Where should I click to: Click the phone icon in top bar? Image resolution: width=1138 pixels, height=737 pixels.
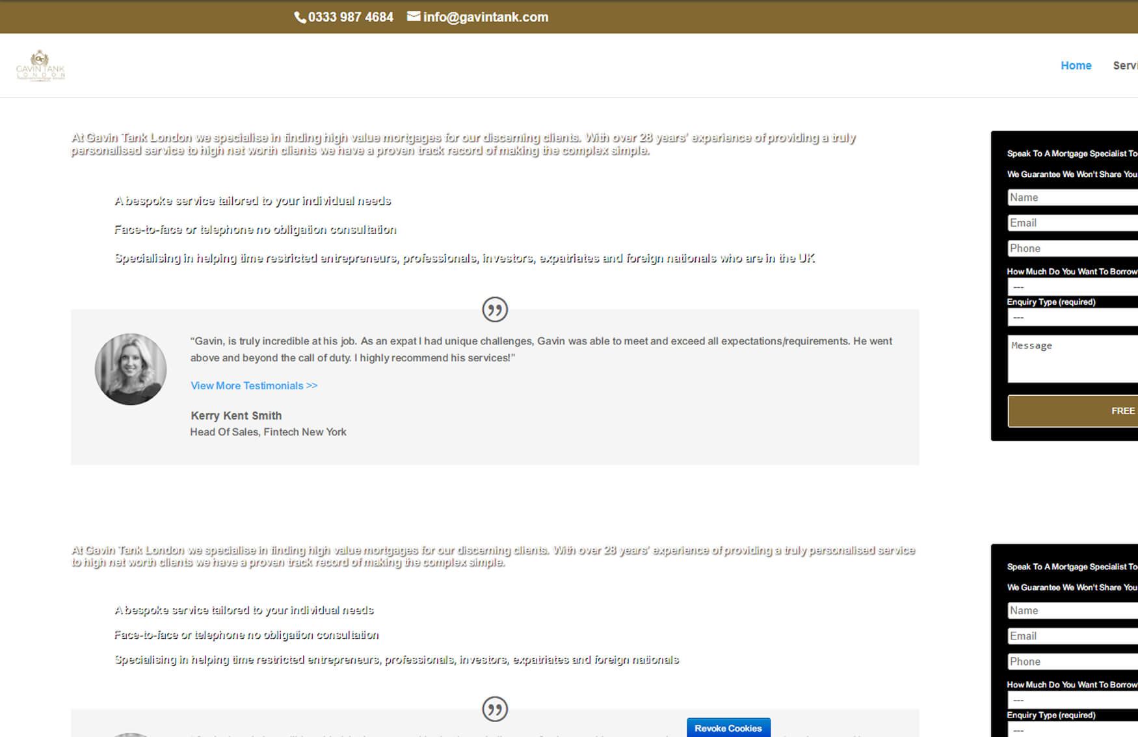[300, 18]
